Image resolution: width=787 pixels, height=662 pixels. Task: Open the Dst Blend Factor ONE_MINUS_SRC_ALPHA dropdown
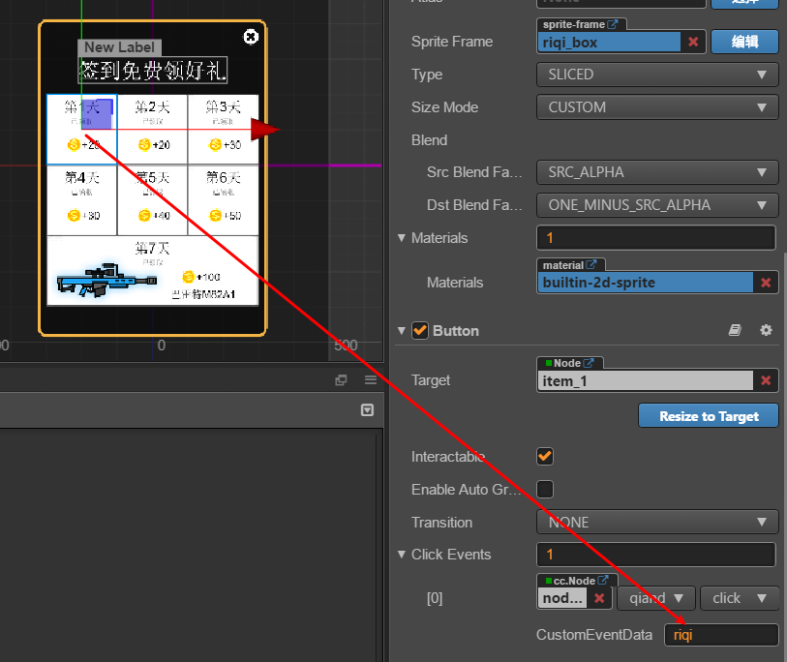point(657,205)
